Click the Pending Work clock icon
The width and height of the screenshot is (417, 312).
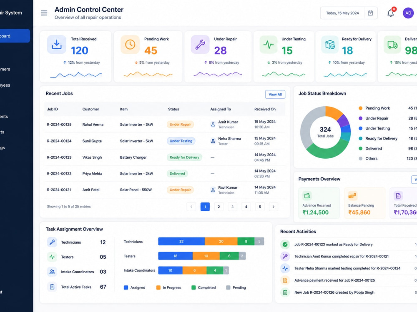pyautogui.click(x=130, y=45)
